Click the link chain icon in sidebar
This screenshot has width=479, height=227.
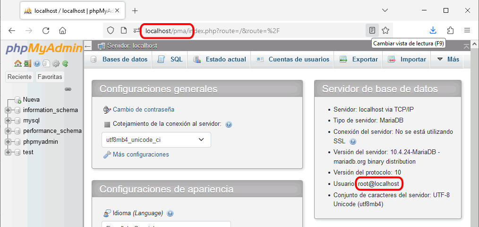point(68,89)
